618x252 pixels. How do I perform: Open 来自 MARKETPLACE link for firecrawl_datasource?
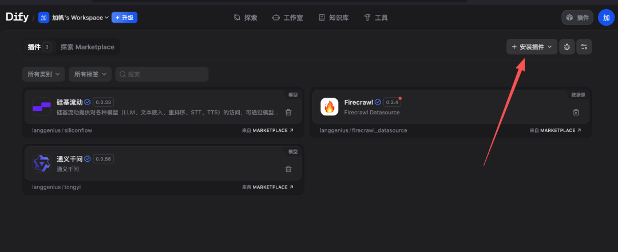[x=555, y=130]
